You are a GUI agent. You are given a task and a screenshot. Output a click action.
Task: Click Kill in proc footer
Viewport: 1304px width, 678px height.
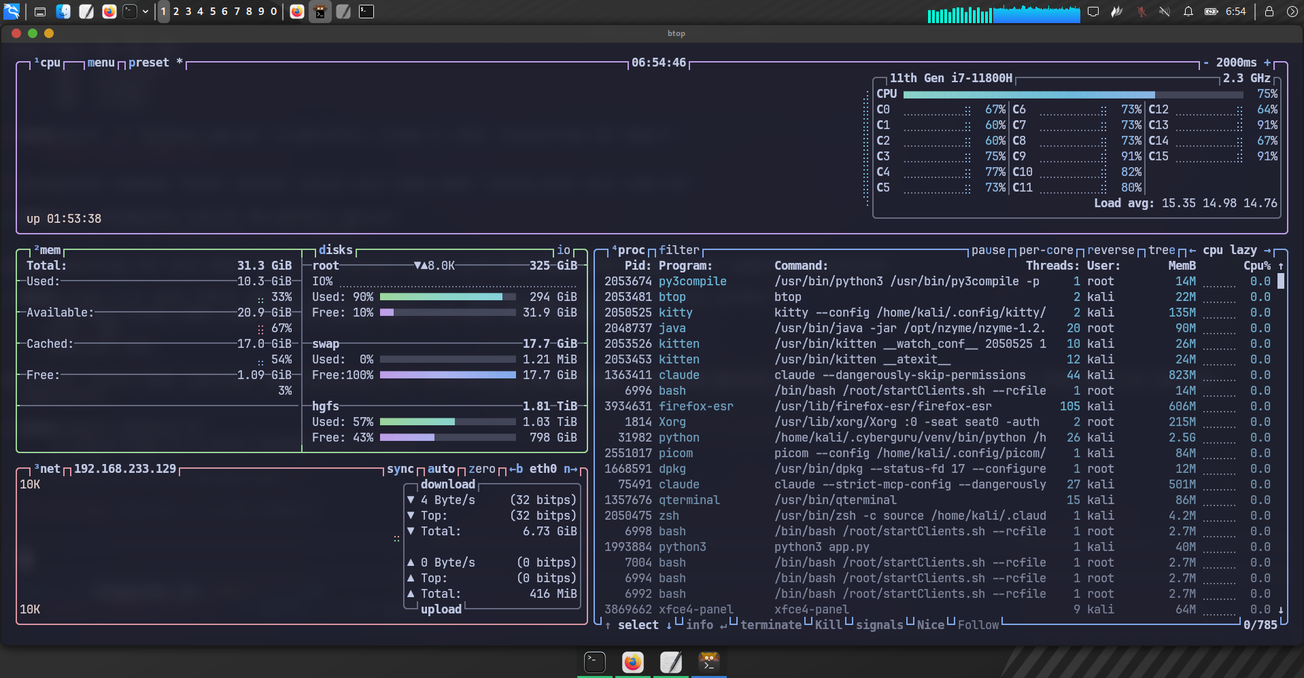829,625
